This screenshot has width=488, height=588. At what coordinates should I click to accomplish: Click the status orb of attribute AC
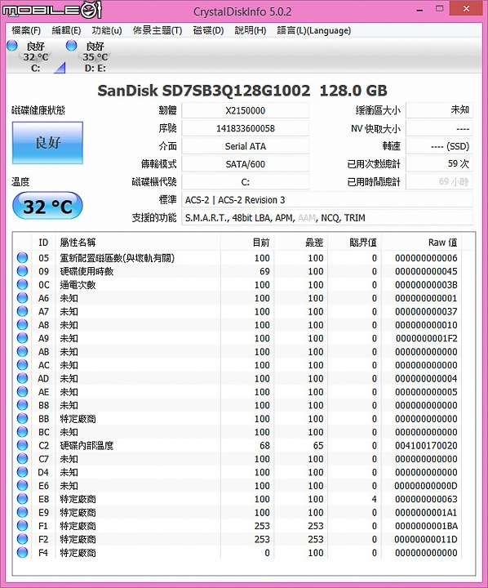pos(23,365)
